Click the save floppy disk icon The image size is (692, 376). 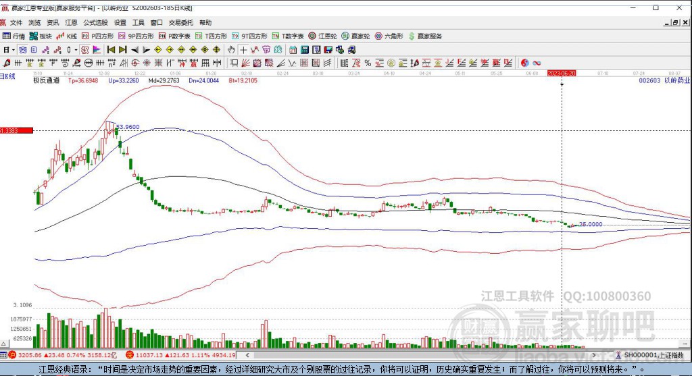[x=328, y=50]
